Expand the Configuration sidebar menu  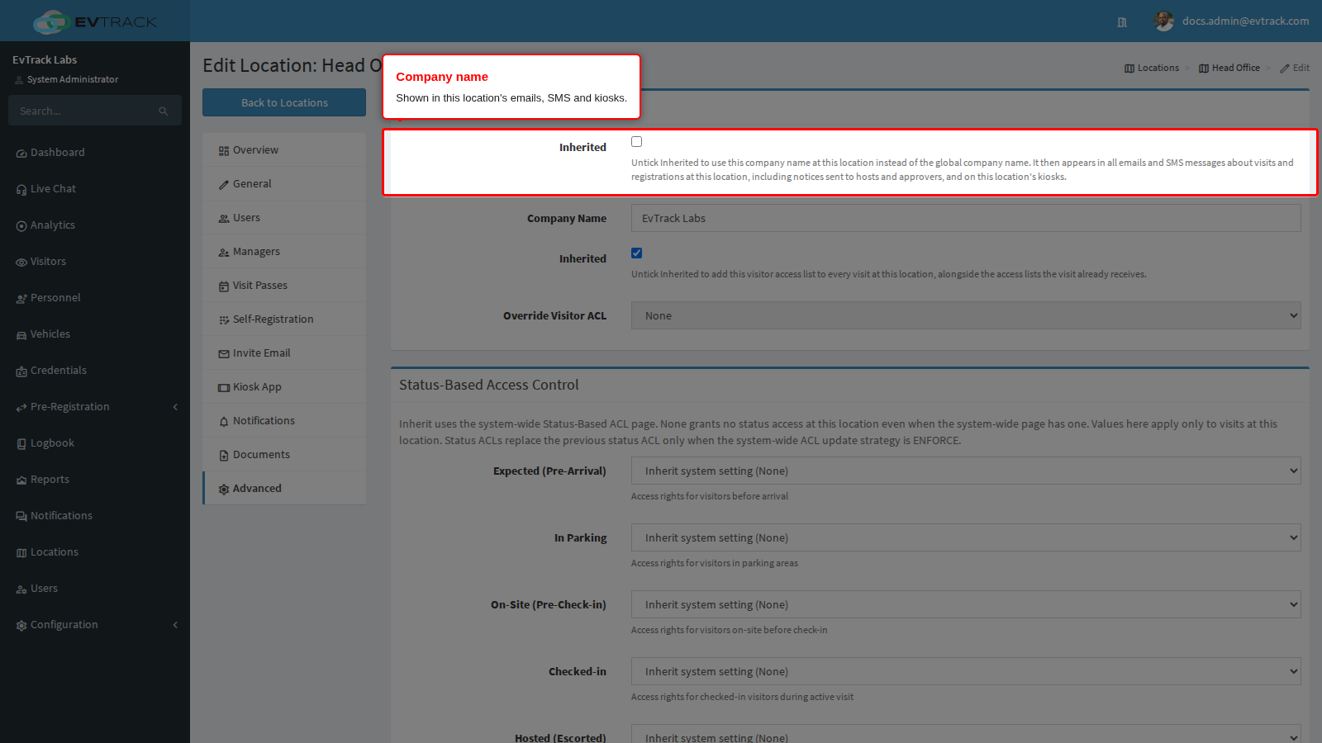95,625
